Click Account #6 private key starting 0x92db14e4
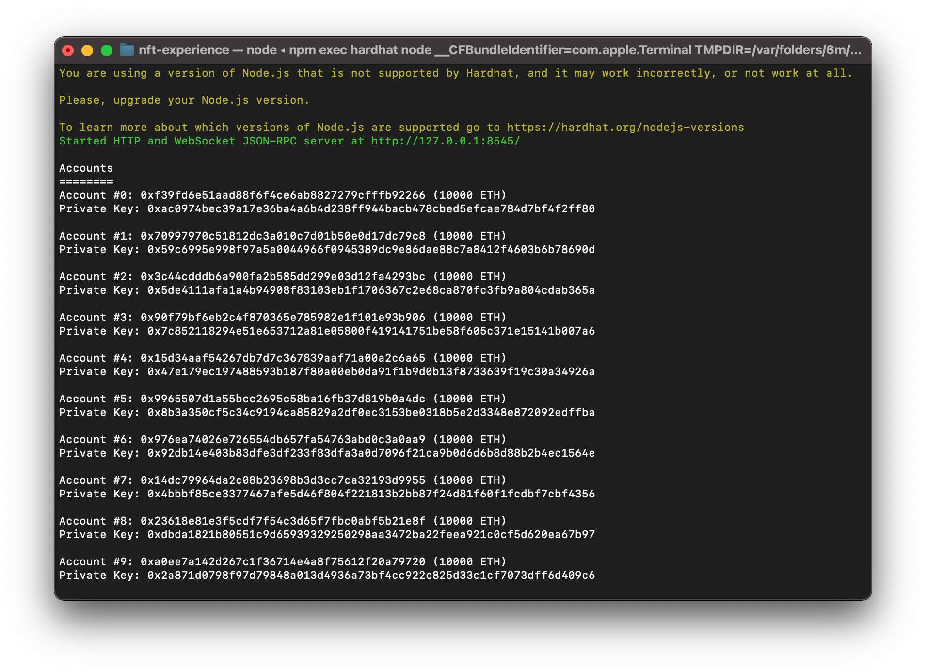 (x=371, y=453)
